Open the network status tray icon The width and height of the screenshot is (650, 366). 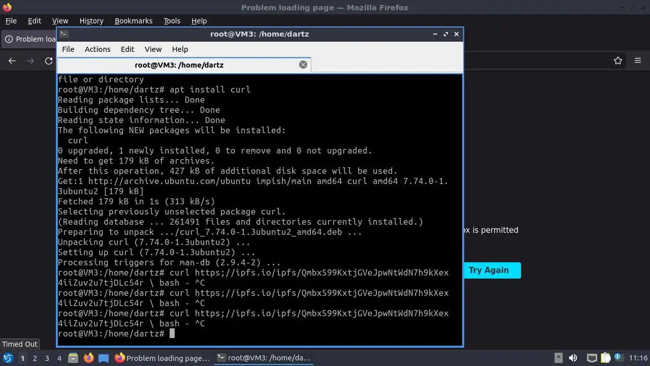pyautogui.click(x=592, y=358)
